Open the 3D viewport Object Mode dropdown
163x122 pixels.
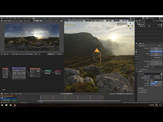click(66, 21)
